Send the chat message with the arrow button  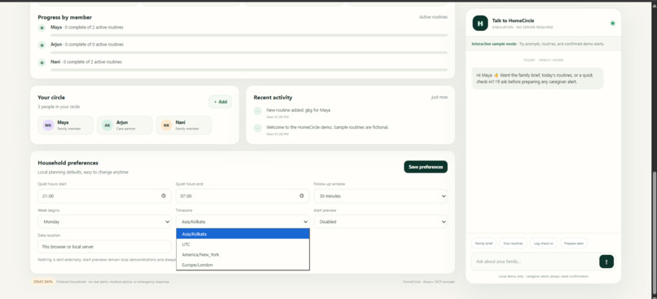coord(606,262)
